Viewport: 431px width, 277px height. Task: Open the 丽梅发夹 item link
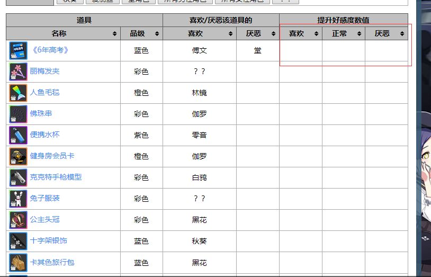pyautogui.click(x=44, y=72)
